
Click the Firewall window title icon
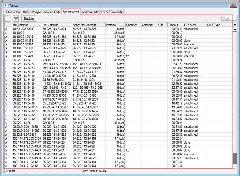pyautogui.click(x=6, y=6)
